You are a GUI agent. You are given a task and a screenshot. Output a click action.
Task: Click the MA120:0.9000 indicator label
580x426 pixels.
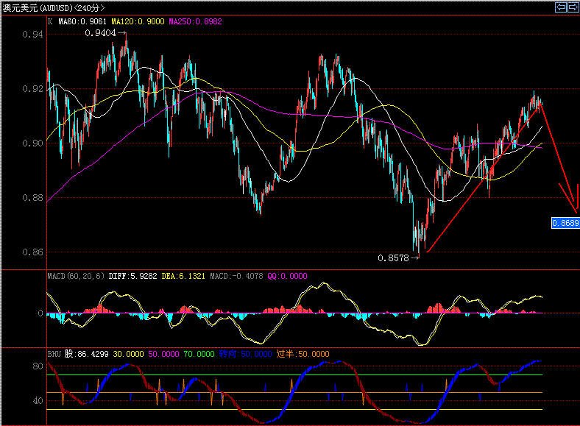click(x=138, y=21)
